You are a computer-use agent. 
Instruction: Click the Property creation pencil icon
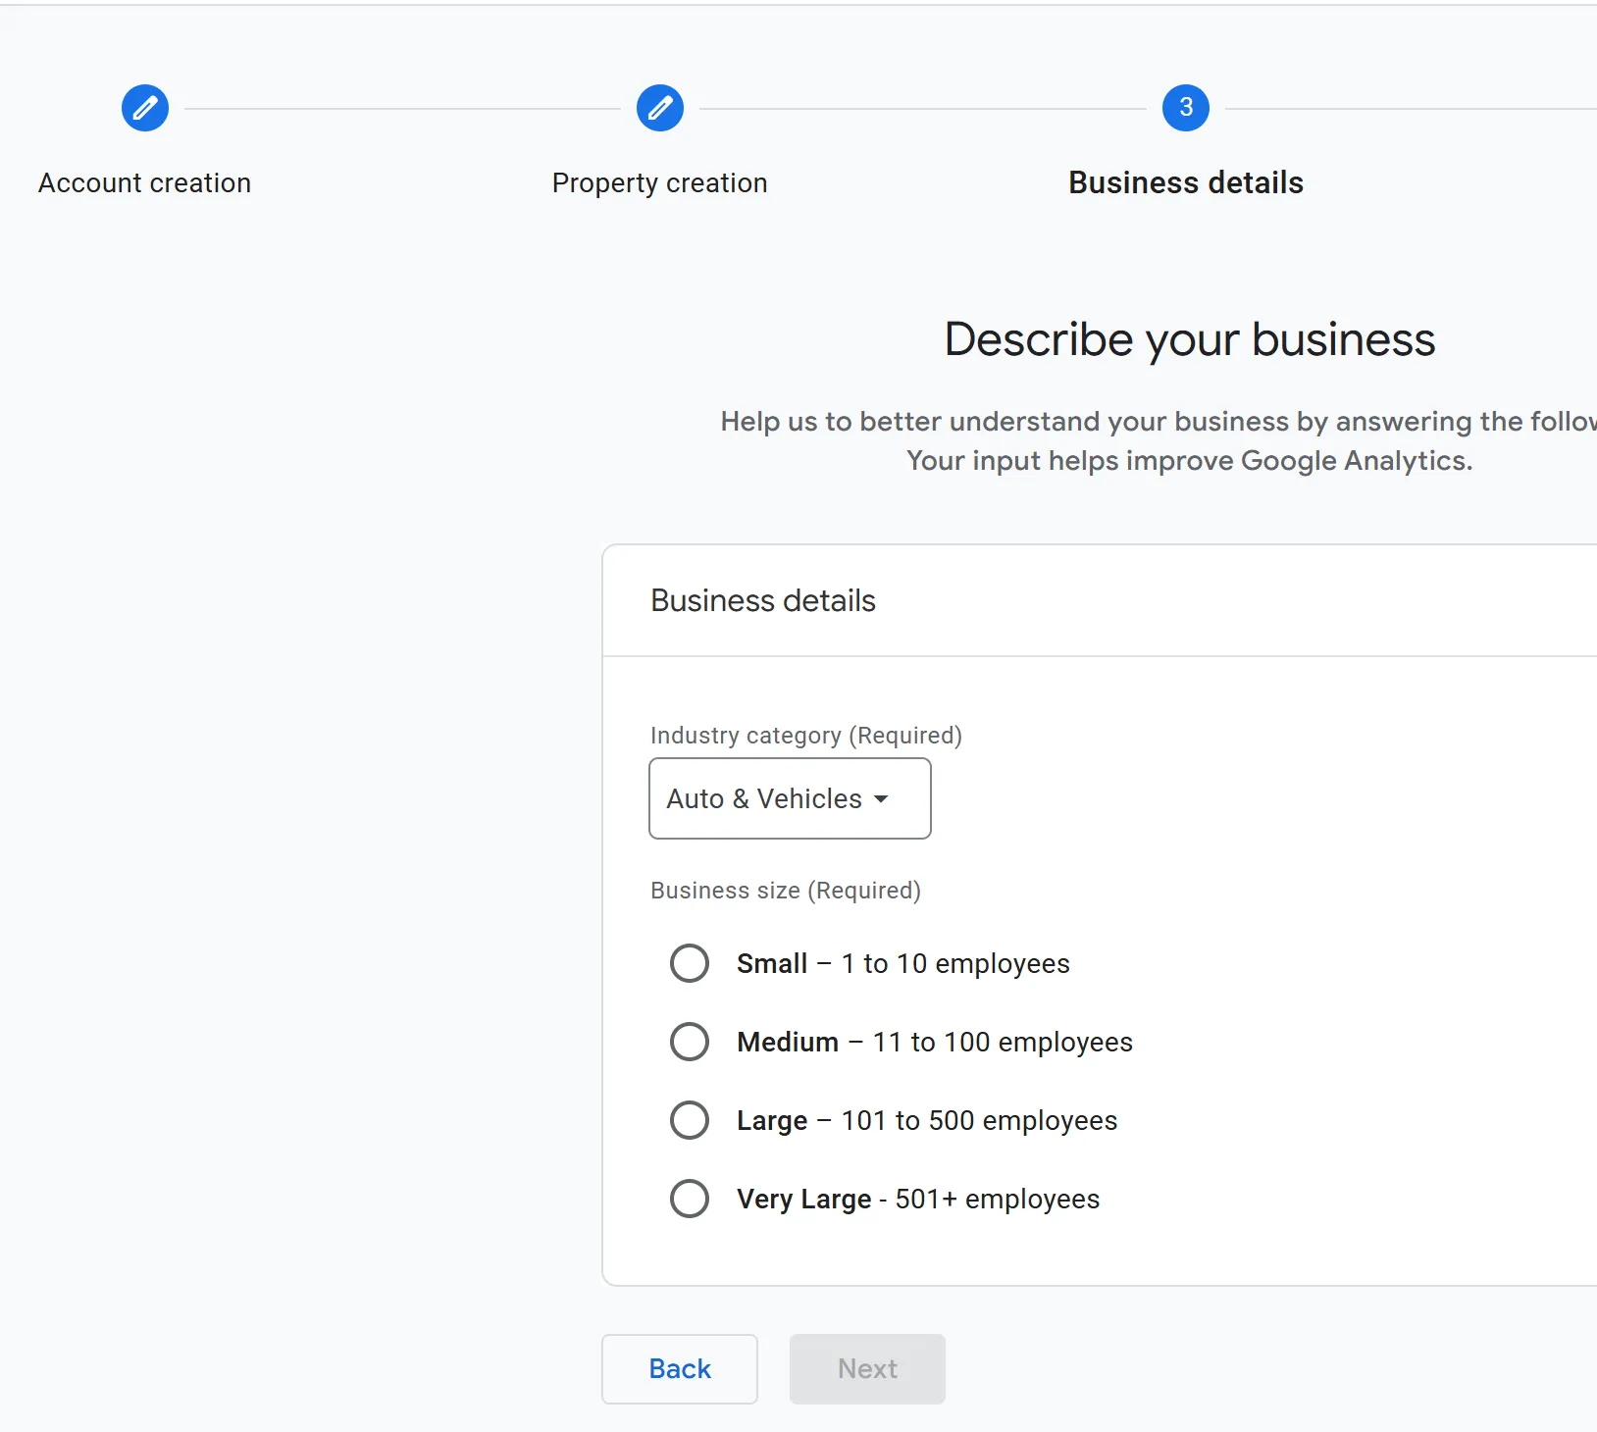(660, 108)
